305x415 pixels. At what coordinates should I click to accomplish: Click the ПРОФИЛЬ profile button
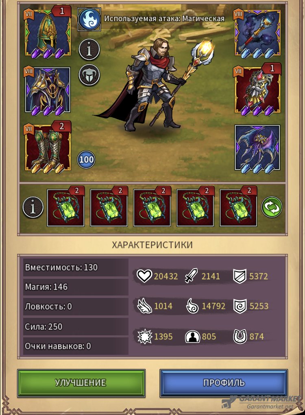pos(224,383)
